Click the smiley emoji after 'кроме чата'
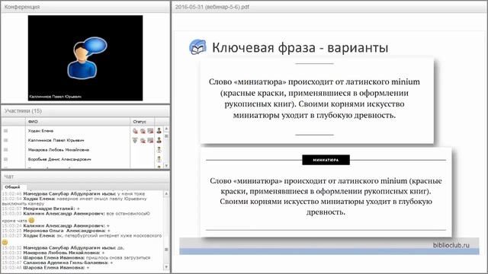488x274 pixels. 31,220
